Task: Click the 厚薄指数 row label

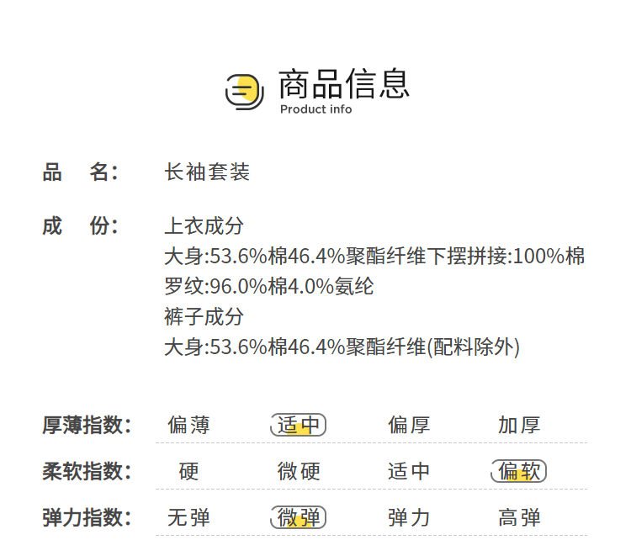Action: pyautogui.click(x=87, y=426)
